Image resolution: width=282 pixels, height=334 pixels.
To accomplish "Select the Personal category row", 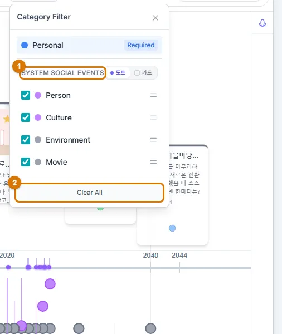I will click(89, 45).
